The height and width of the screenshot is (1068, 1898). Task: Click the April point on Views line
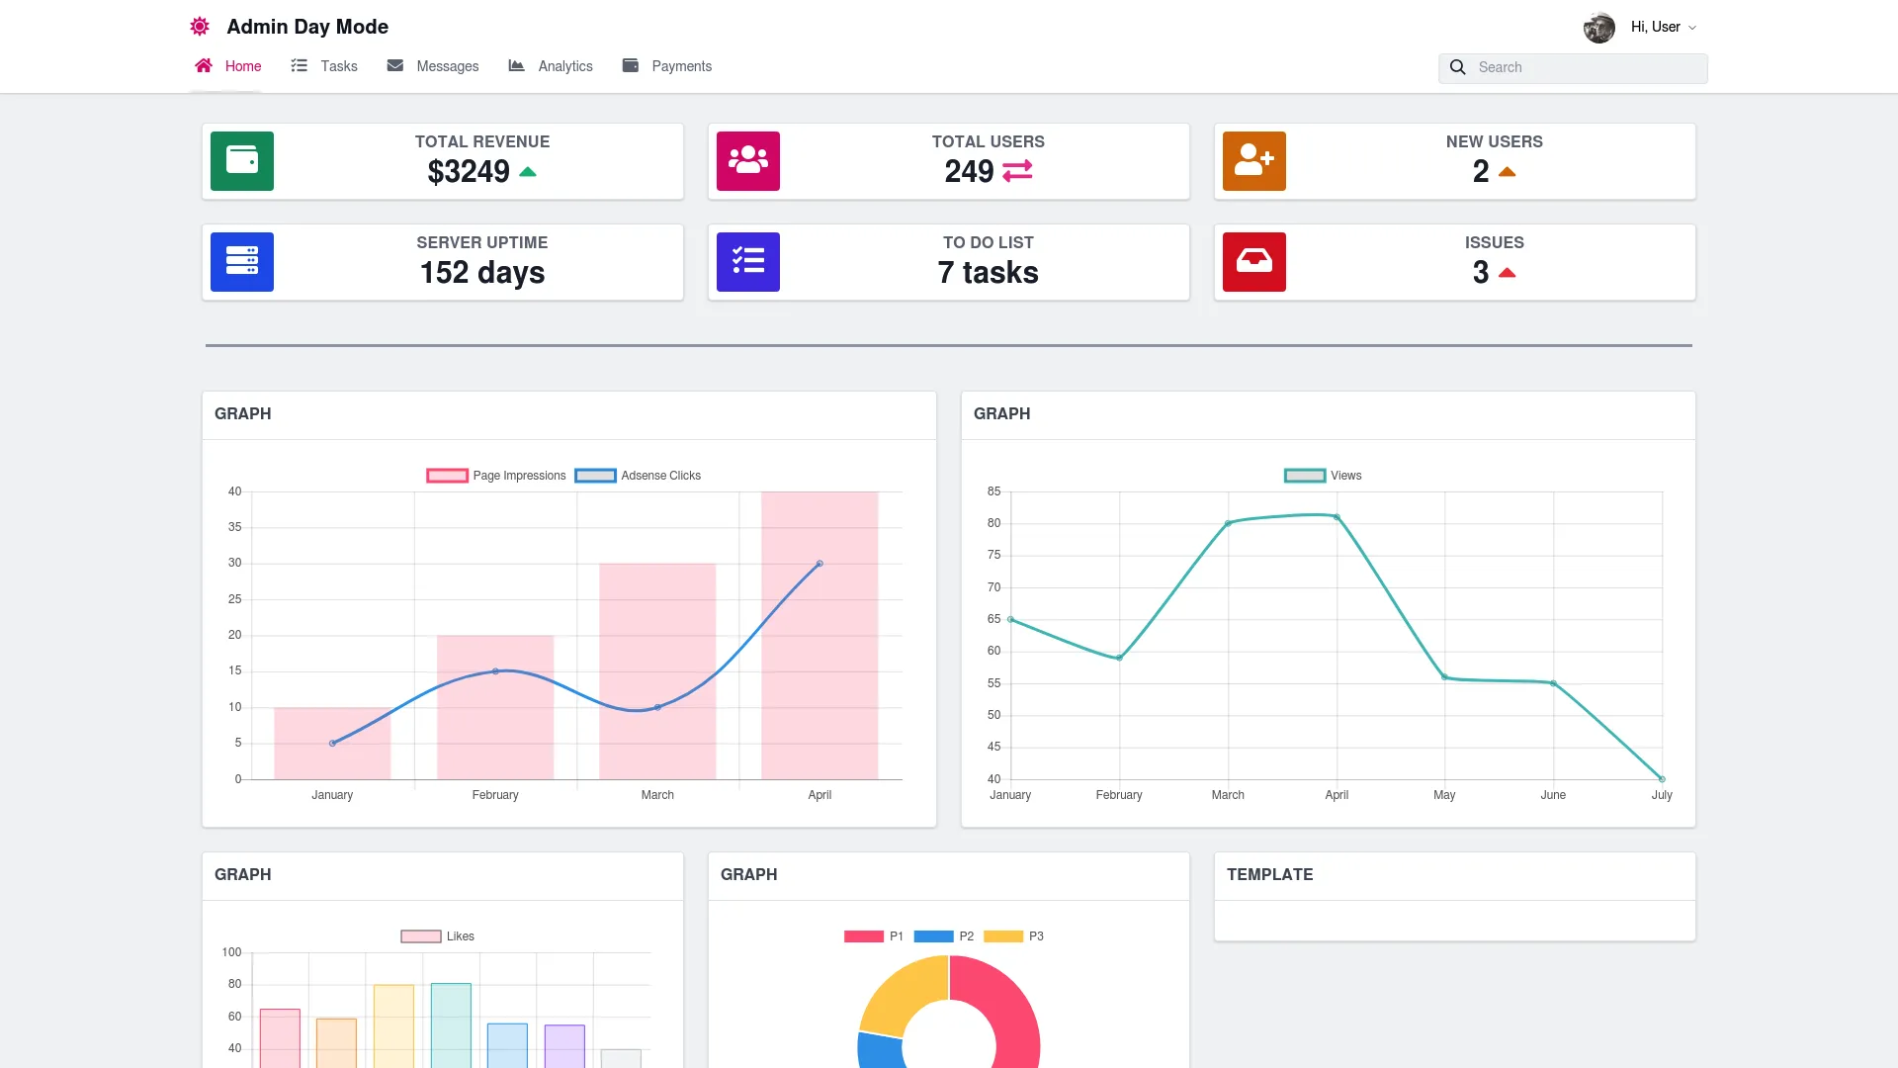point(1337,517)
